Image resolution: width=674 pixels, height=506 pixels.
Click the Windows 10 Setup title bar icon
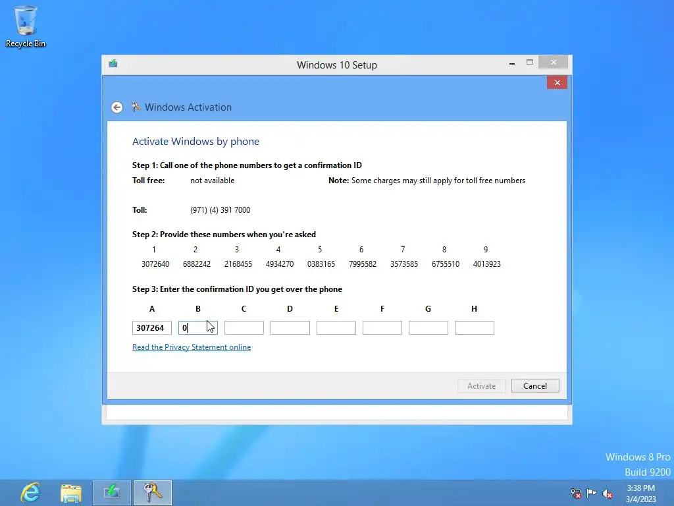coord(113,64)
